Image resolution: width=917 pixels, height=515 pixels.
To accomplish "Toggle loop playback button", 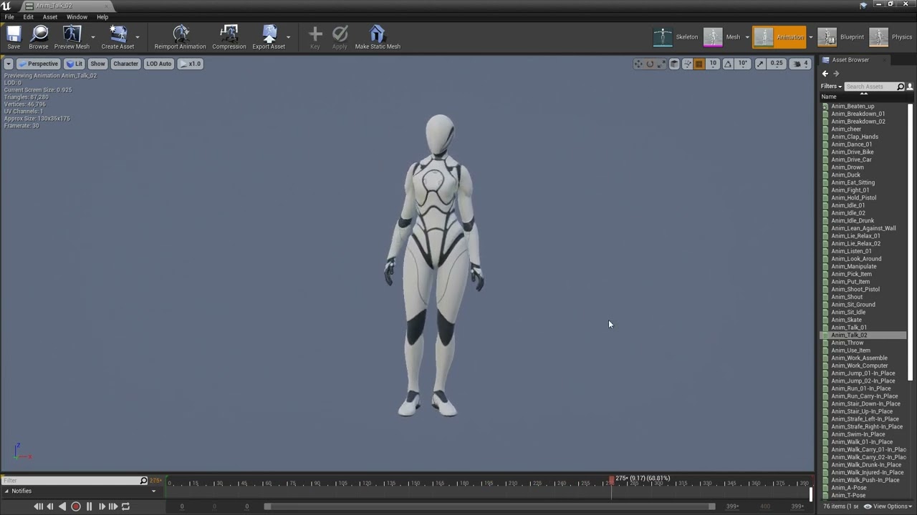I will coord(125,506).
